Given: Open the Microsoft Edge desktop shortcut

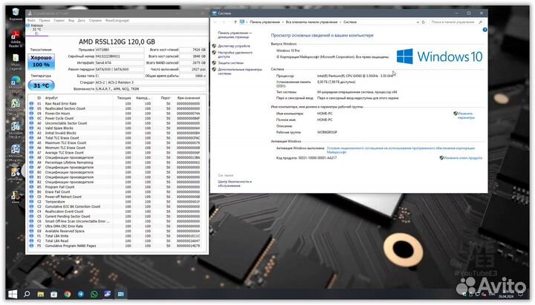Looking at the screenshot, I should 16,84.
